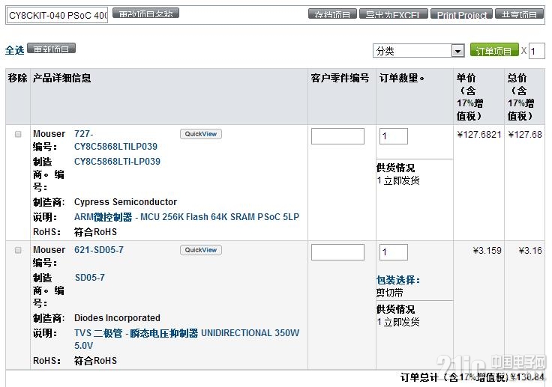Image resolution: width=552 pixels, height=387 pixels.
Task: Click the 共享项目 share button
Action: (x=519, y=14)
